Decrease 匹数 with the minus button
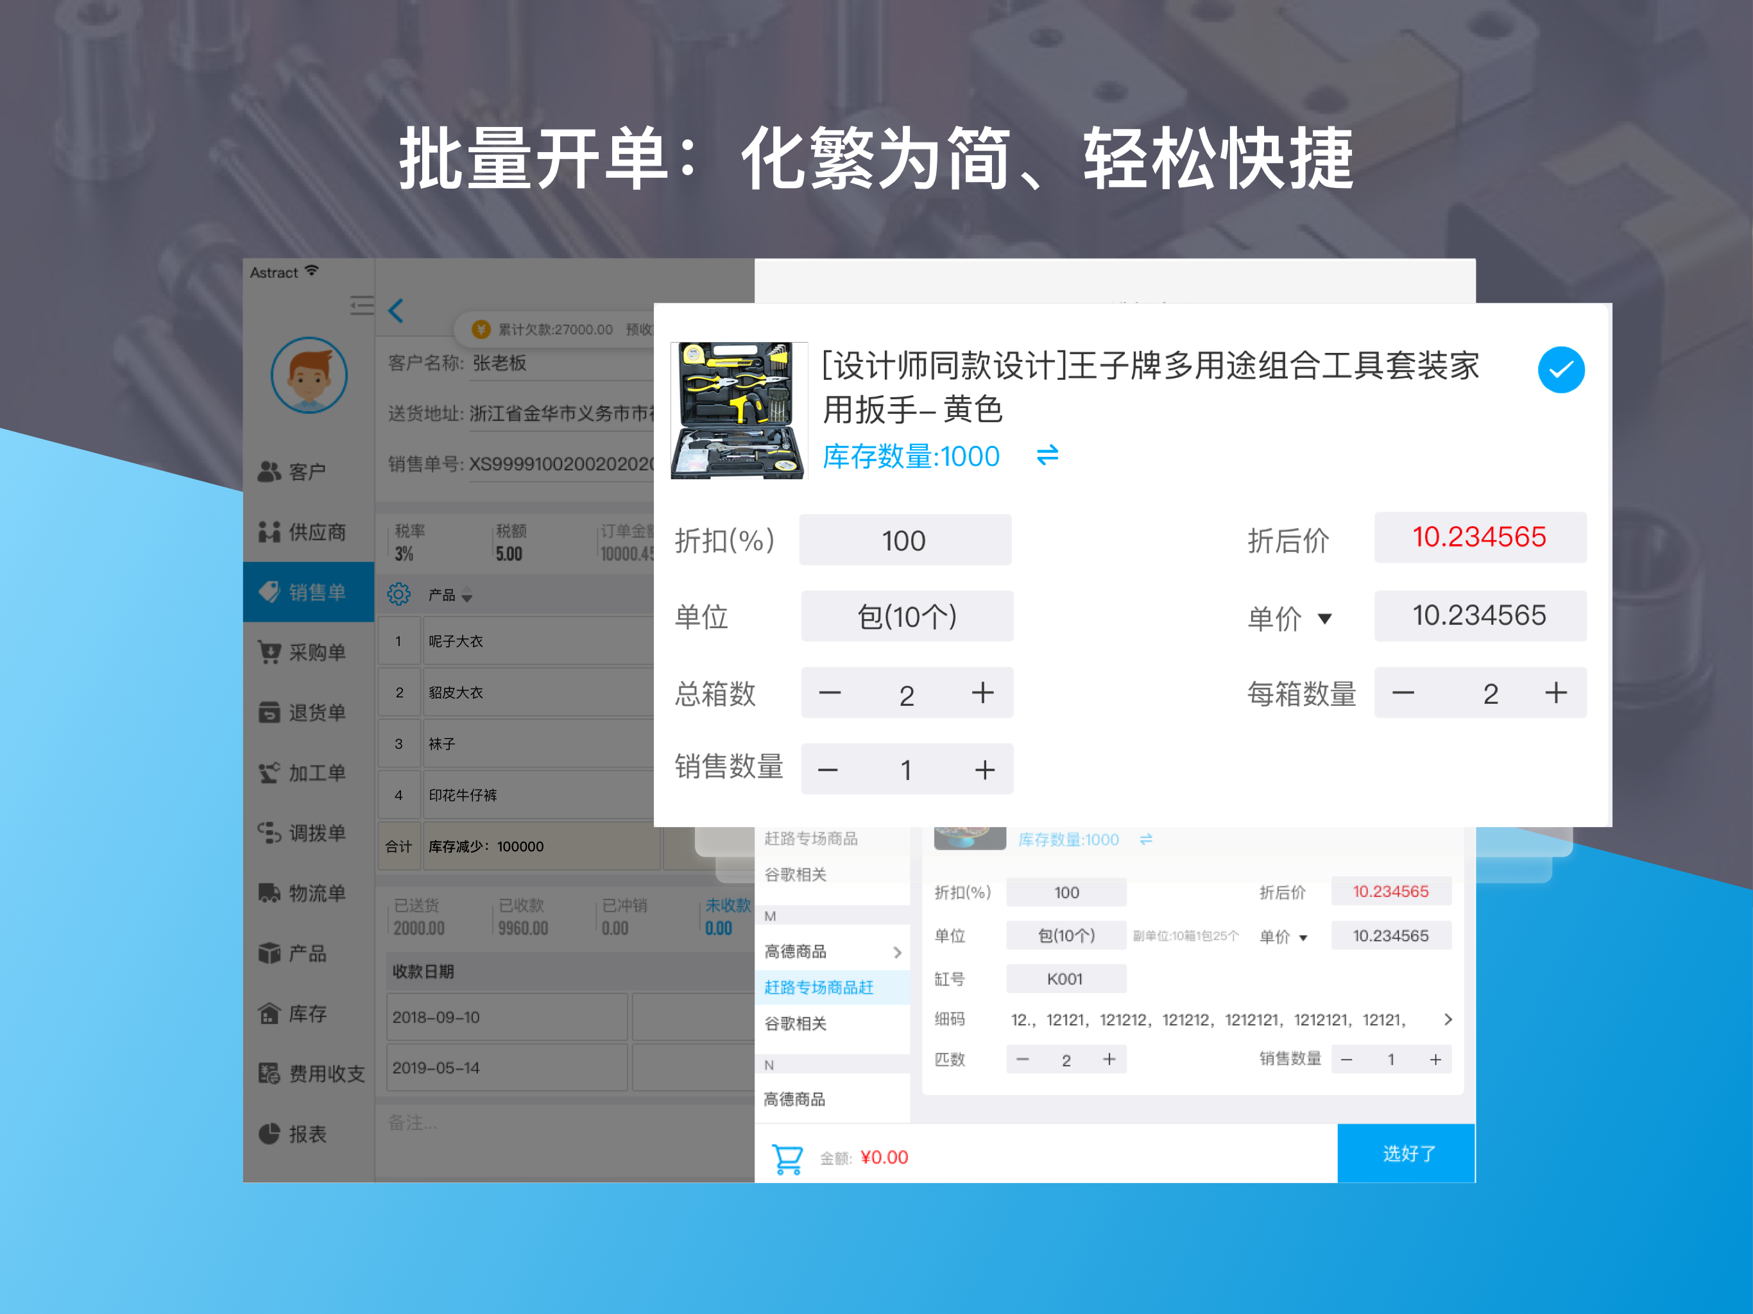Viewport: 1753px width, 1314px height. coord(1023,1059)
